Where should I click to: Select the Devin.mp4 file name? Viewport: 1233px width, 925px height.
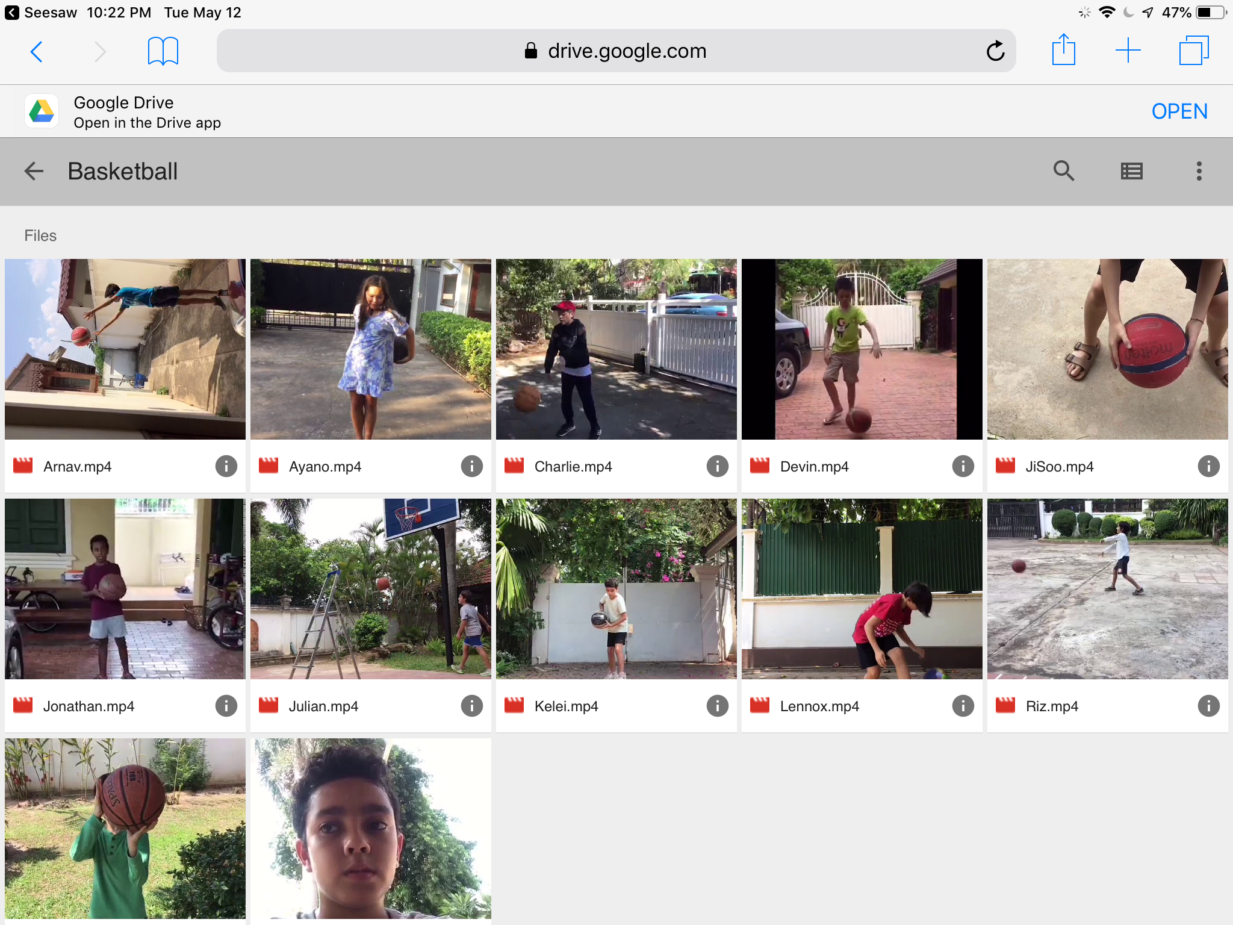click(815, 467)
